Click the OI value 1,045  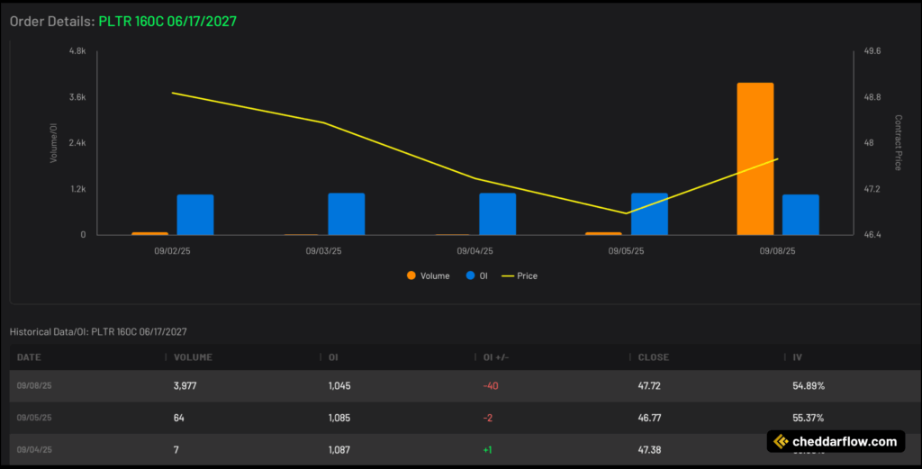point(339,386)
